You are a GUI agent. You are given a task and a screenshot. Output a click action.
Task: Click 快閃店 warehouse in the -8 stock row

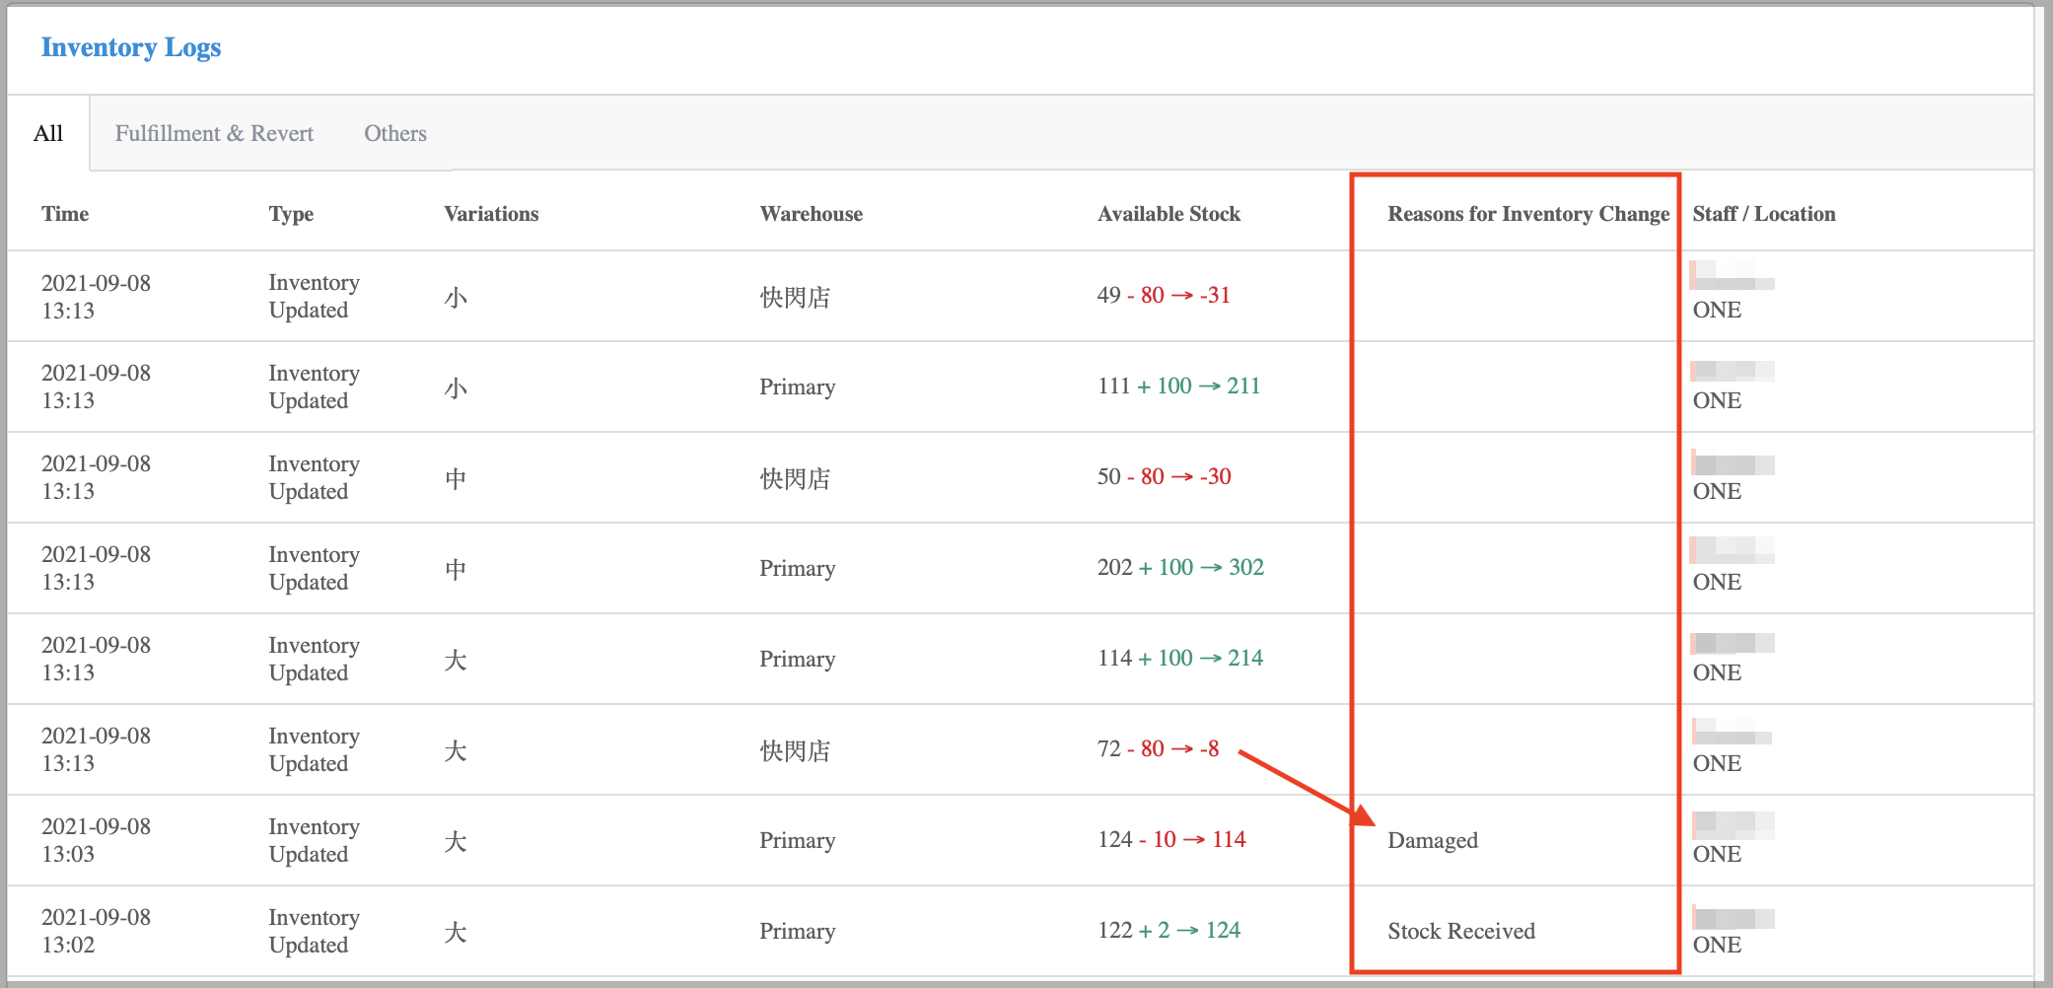795,750
